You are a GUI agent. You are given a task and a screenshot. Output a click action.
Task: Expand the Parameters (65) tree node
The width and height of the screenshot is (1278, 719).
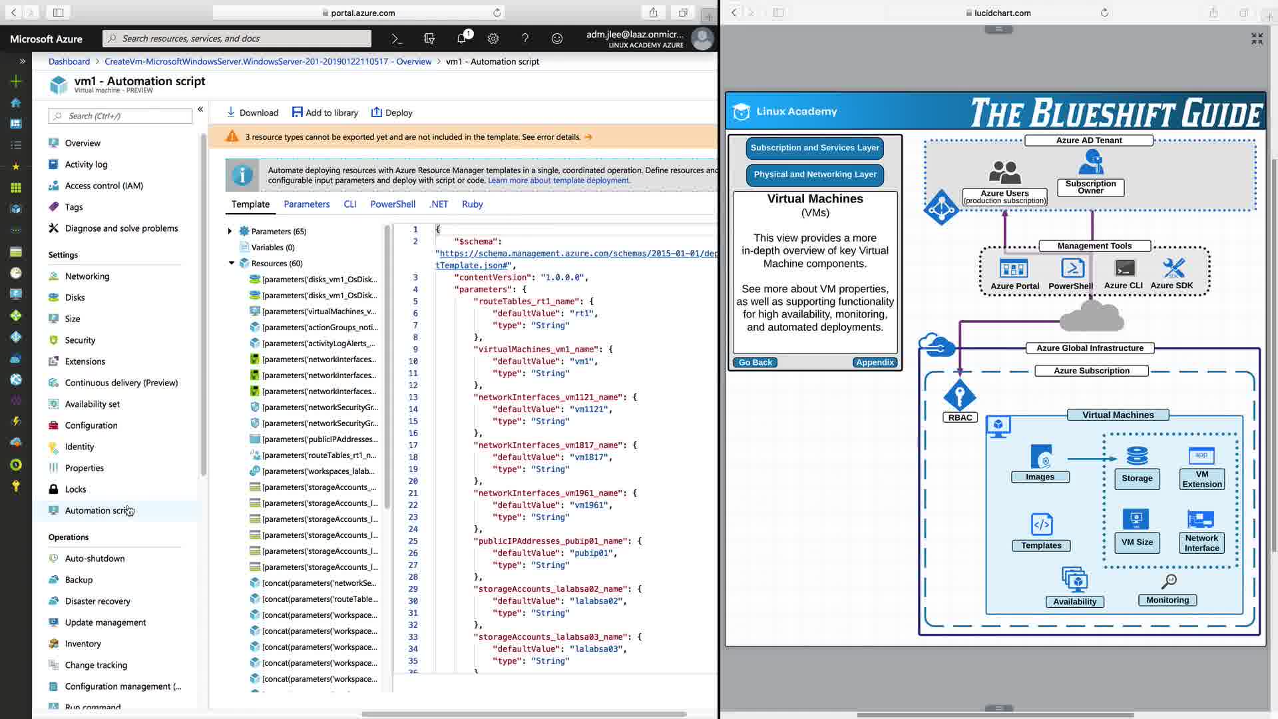[x=230, y=231]
